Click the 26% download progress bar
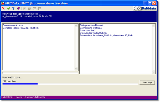 [70, 84]
